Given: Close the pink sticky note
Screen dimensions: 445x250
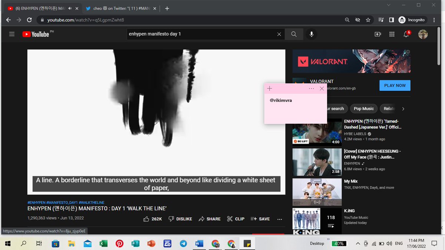Looking at the screenshot, I should 322,89.
